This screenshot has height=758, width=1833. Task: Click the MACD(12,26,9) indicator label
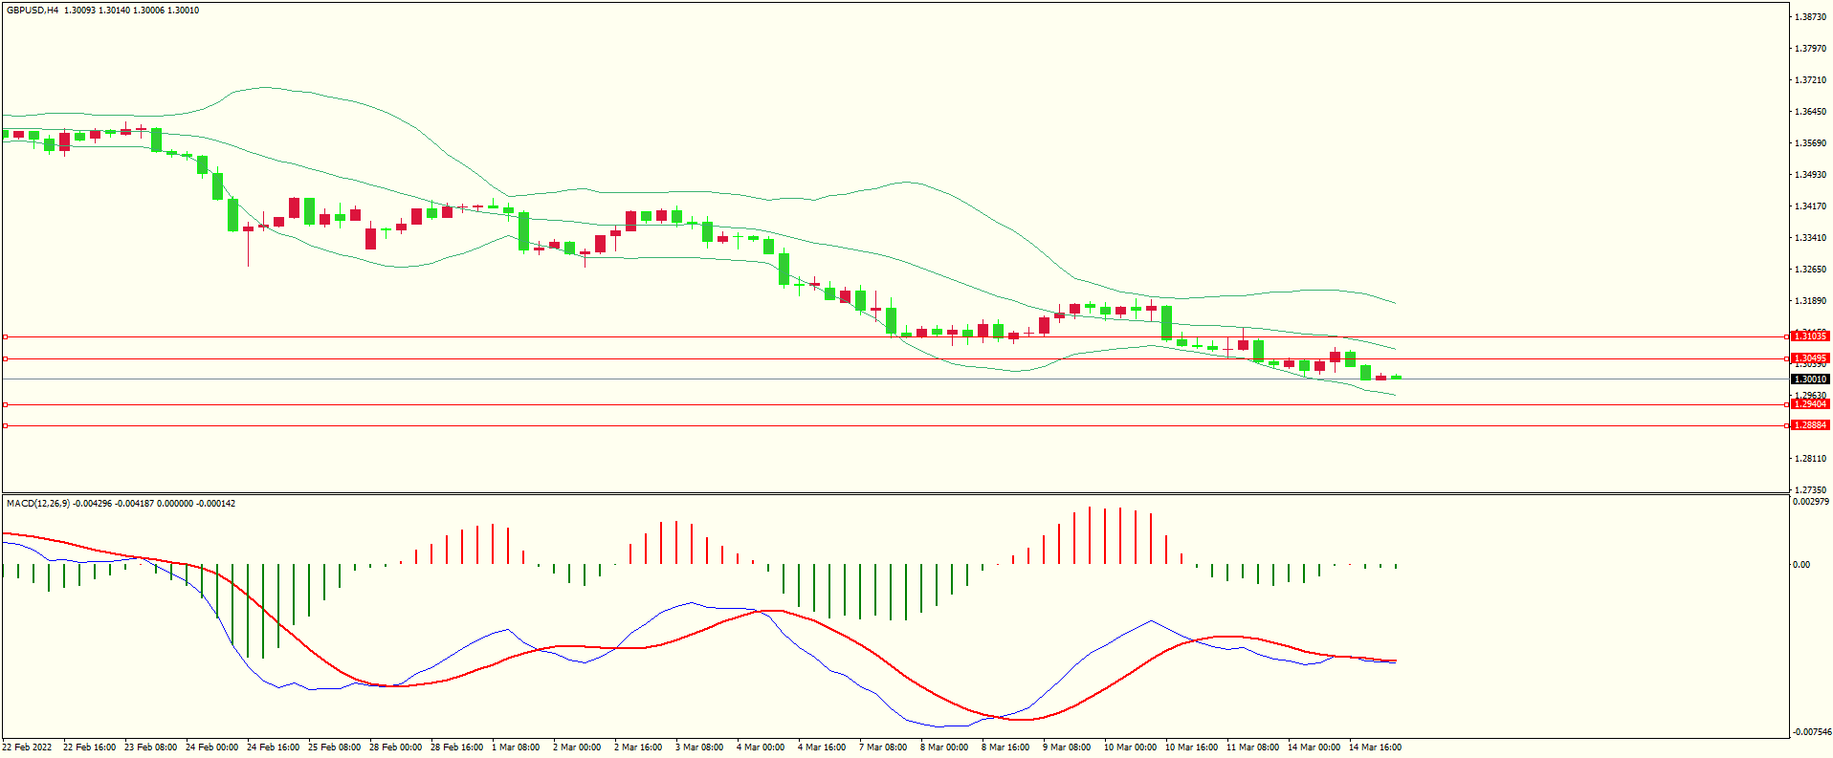[x=38, y=504]
